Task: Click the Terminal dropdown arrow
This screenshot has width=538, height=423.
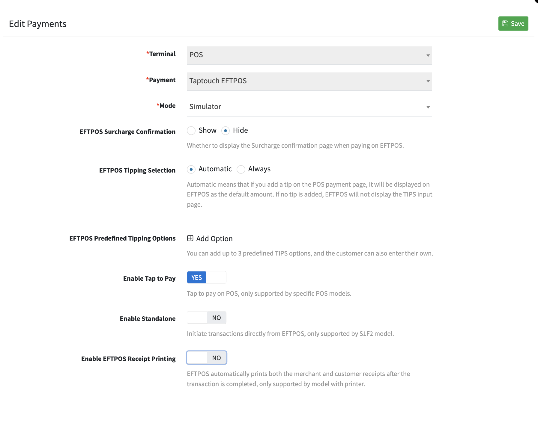Action: (x=428, y=55)
